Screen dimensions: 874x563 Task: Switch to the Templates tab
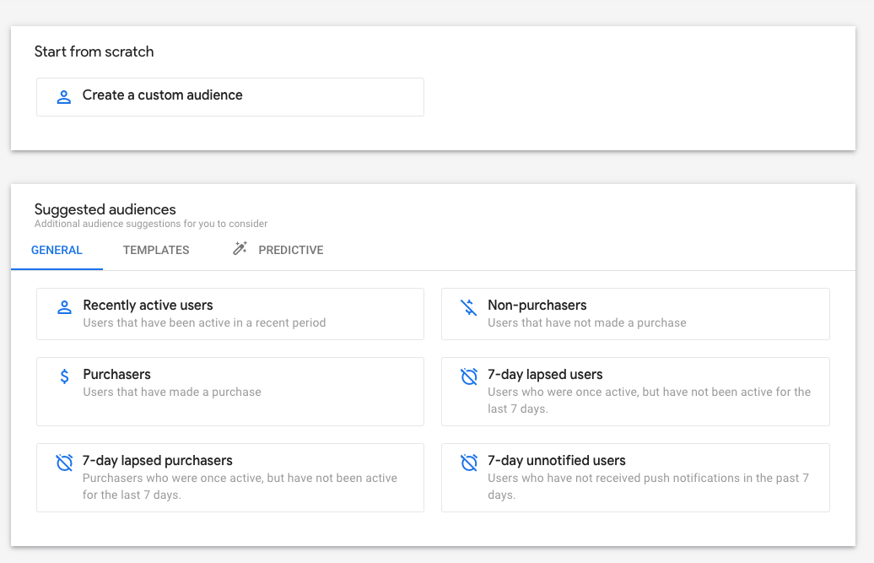(x=156, y=250)
